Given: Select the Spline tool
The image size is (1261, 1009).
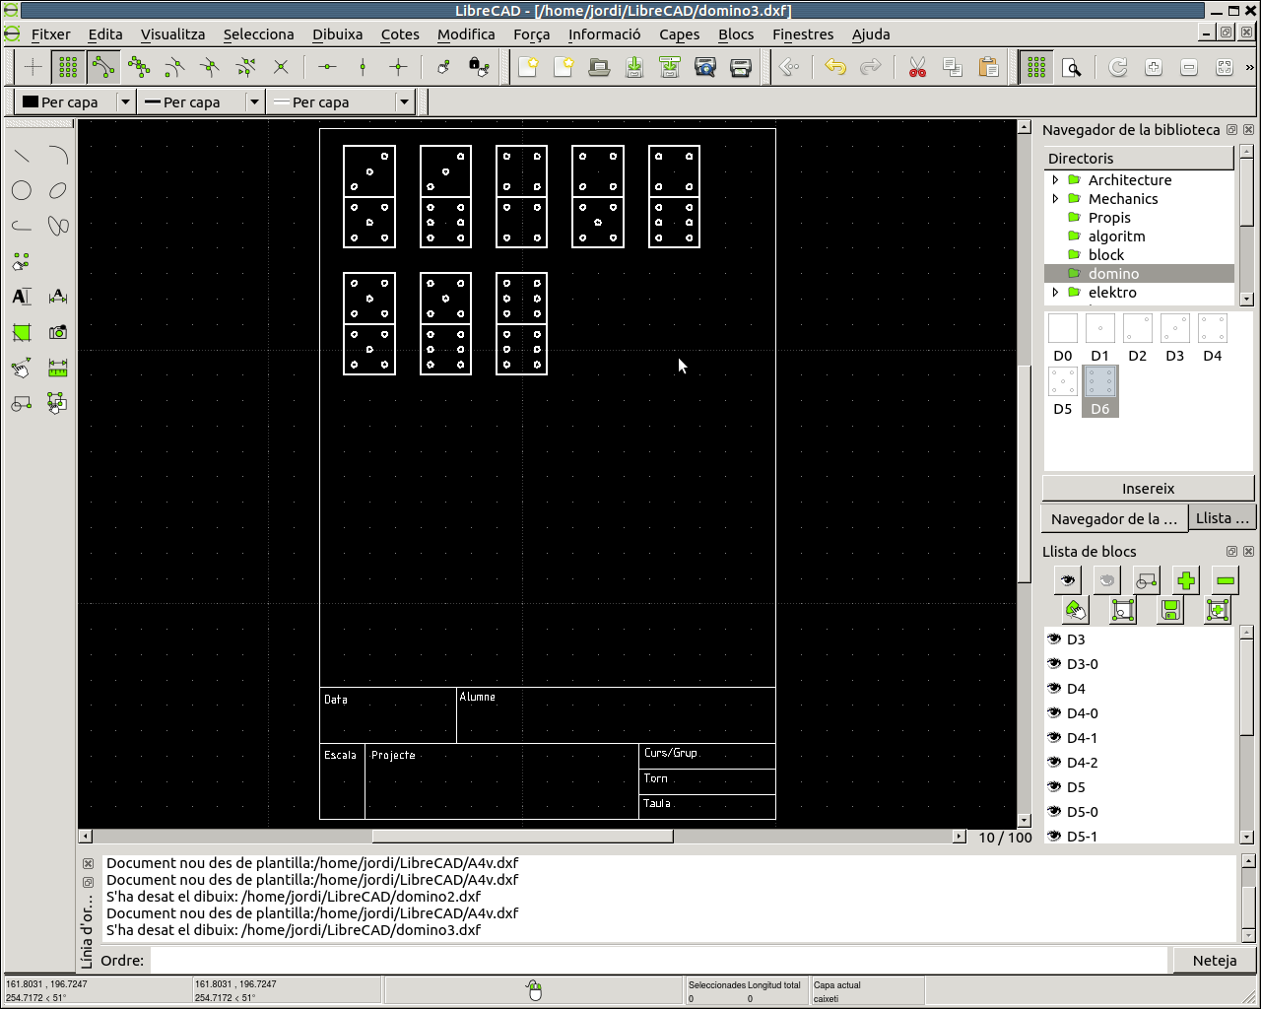Looking at the screenshot, I should coord(58,226).
